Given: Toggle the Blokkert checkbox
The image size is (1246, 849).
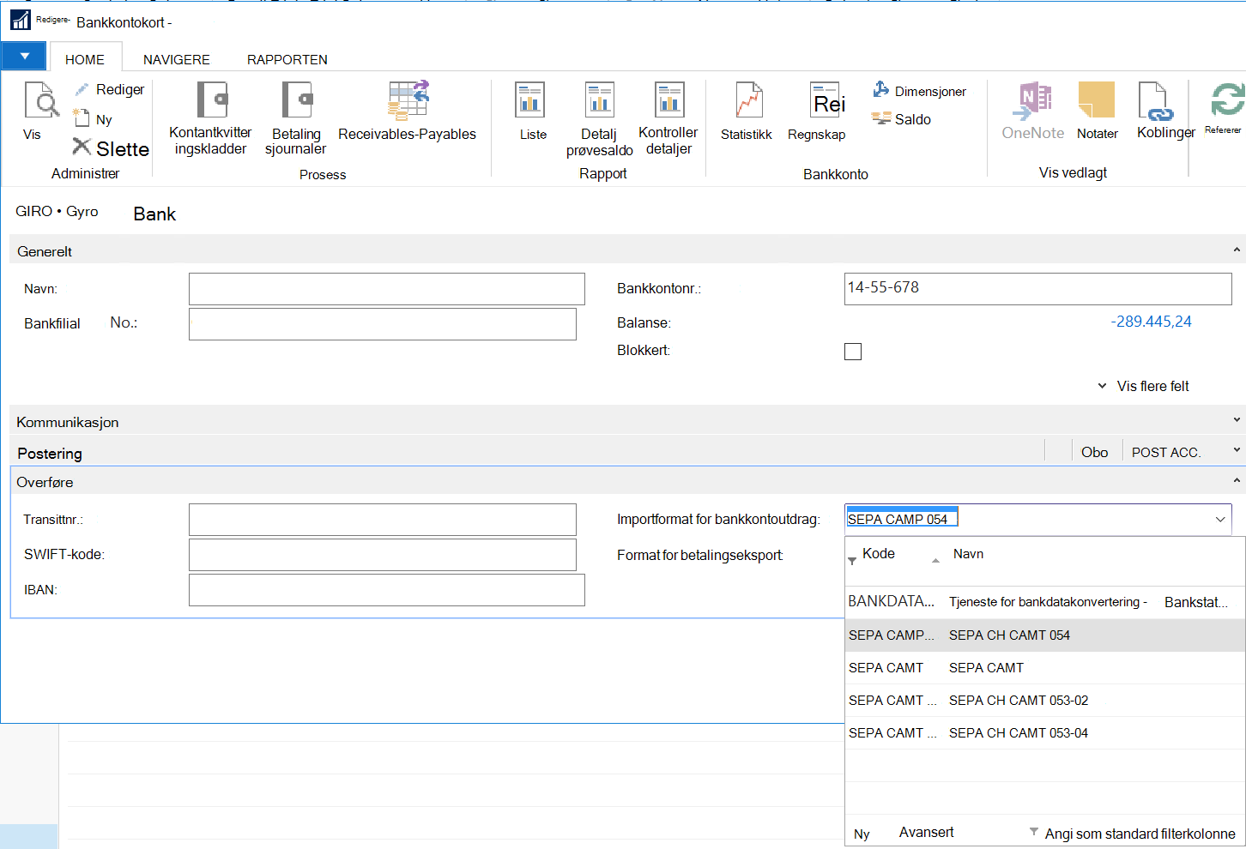Looking at the screenshot, I should coord(853,352).
